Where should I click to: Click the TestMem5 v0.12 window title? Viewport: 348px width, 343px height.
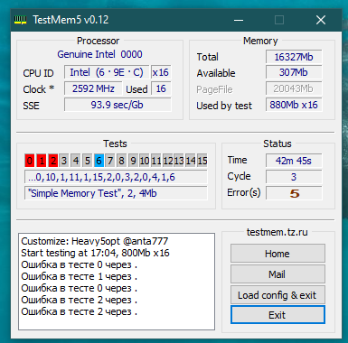coord(71,20)
